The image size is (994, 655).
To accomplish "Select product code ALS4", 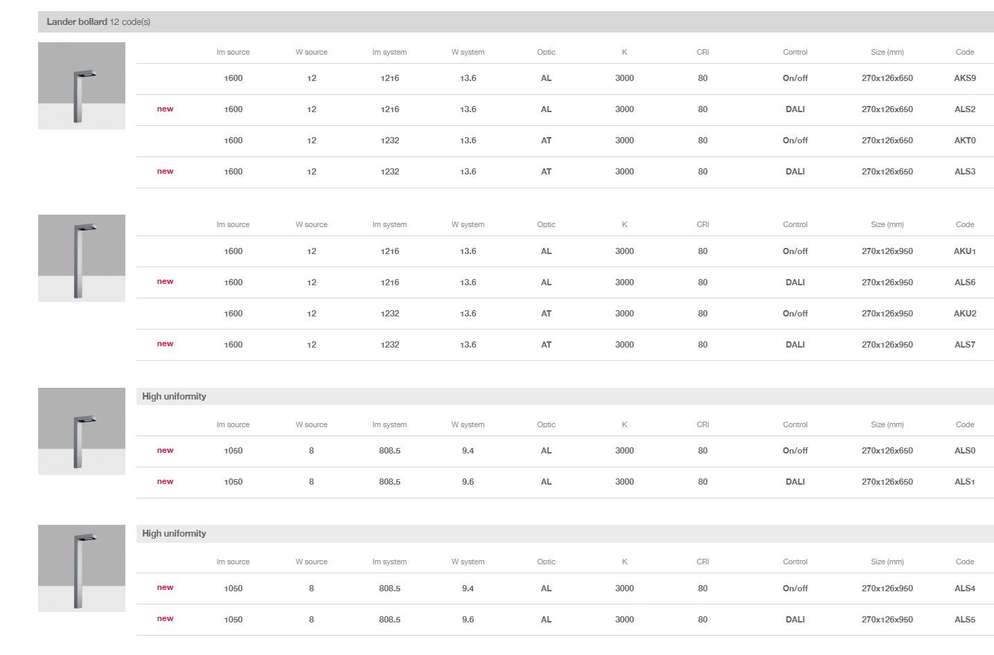I will [x=964, y=589].
